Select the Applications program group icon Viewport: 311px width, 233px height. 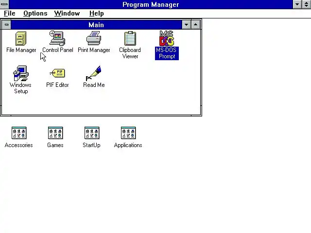click(x=128, y=133)
